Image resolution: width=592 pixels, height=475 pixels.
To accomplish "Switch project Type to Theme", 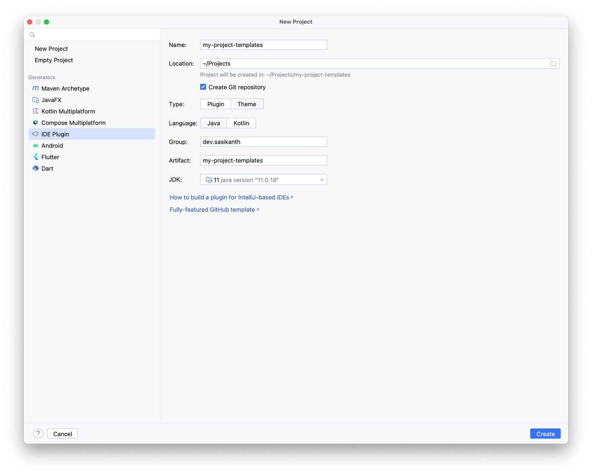I will [x=247, y=104].
